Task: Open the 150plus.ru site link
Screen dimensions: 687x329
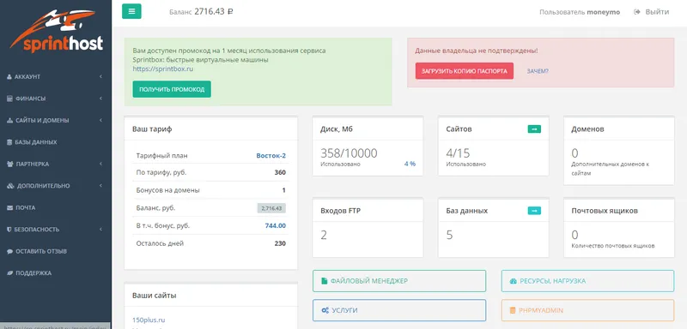Action: coord(149,320)
